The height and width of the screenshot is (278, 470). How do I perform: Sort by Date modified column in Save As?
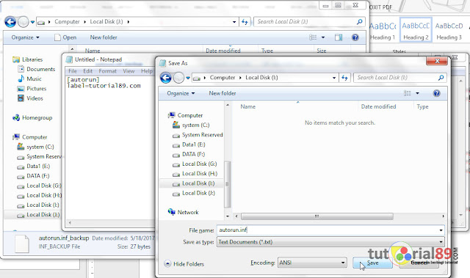pyautogui.click(x=378, y=106)
